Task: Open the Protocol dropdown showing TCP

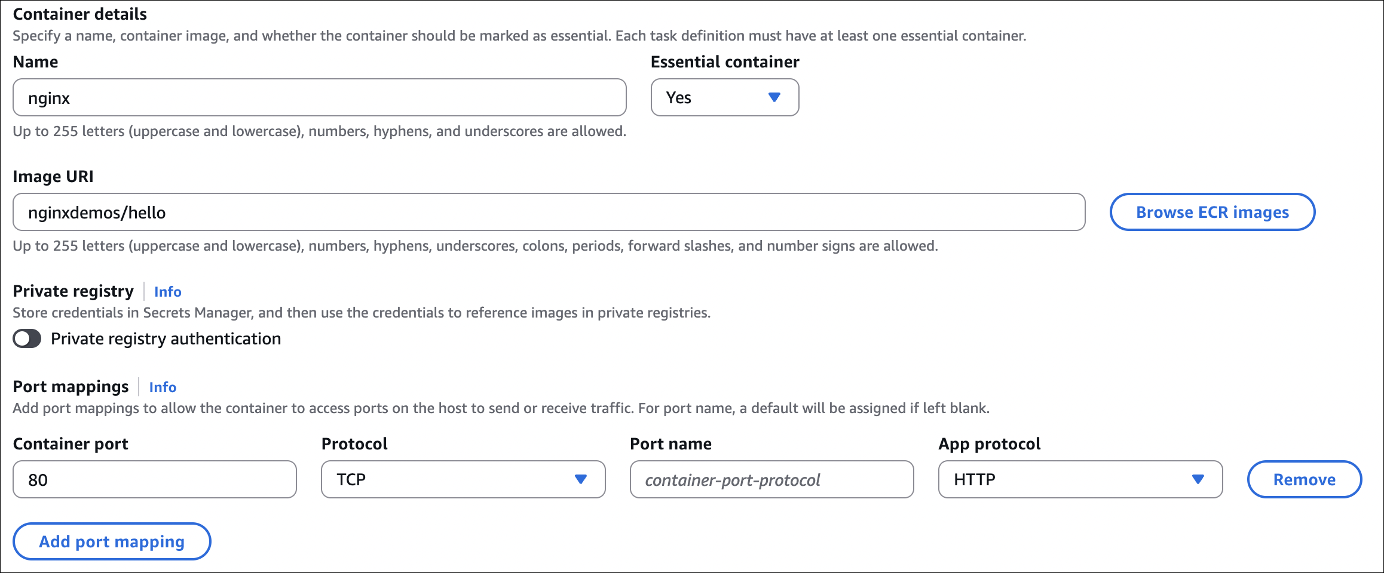Action: pos(463,479)
